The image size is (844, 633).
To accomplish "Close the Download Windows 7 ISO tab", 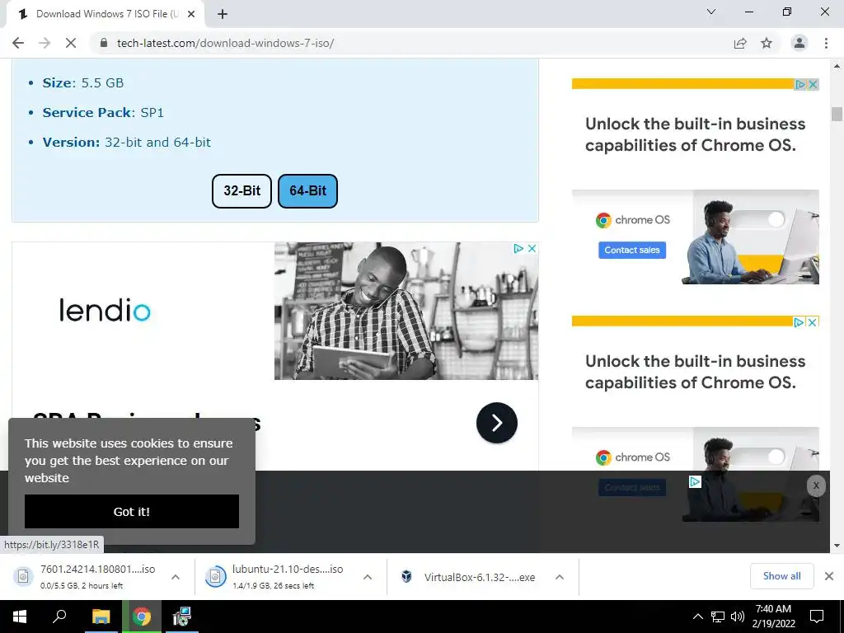I will coord(191,14).
